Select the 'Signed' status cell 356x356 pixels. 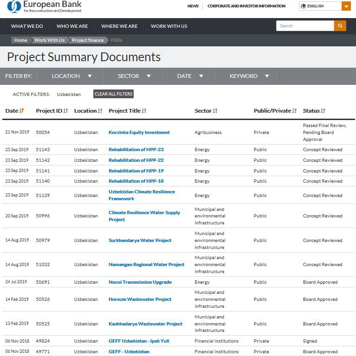[x=310, y=341]
